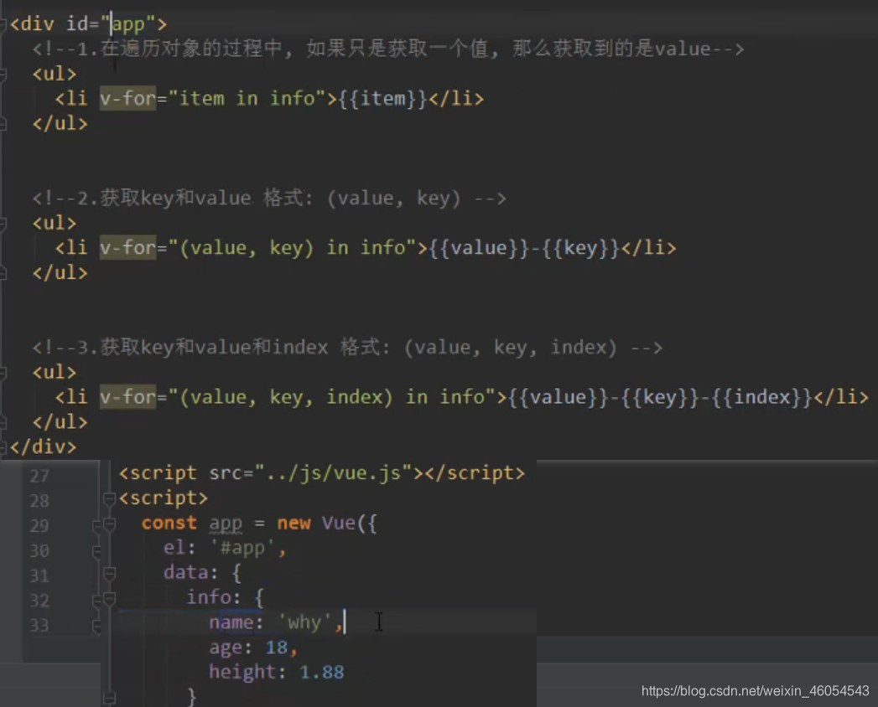Image resolution: width=878 pixels, height=707 pixels.
Task: Collapse the fold marker at the closing brace below height
Action: coord(109,698)
